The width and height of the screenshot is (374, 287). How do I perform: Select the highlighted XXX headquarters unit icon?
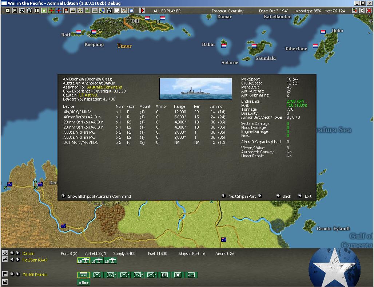click(83, 275)
